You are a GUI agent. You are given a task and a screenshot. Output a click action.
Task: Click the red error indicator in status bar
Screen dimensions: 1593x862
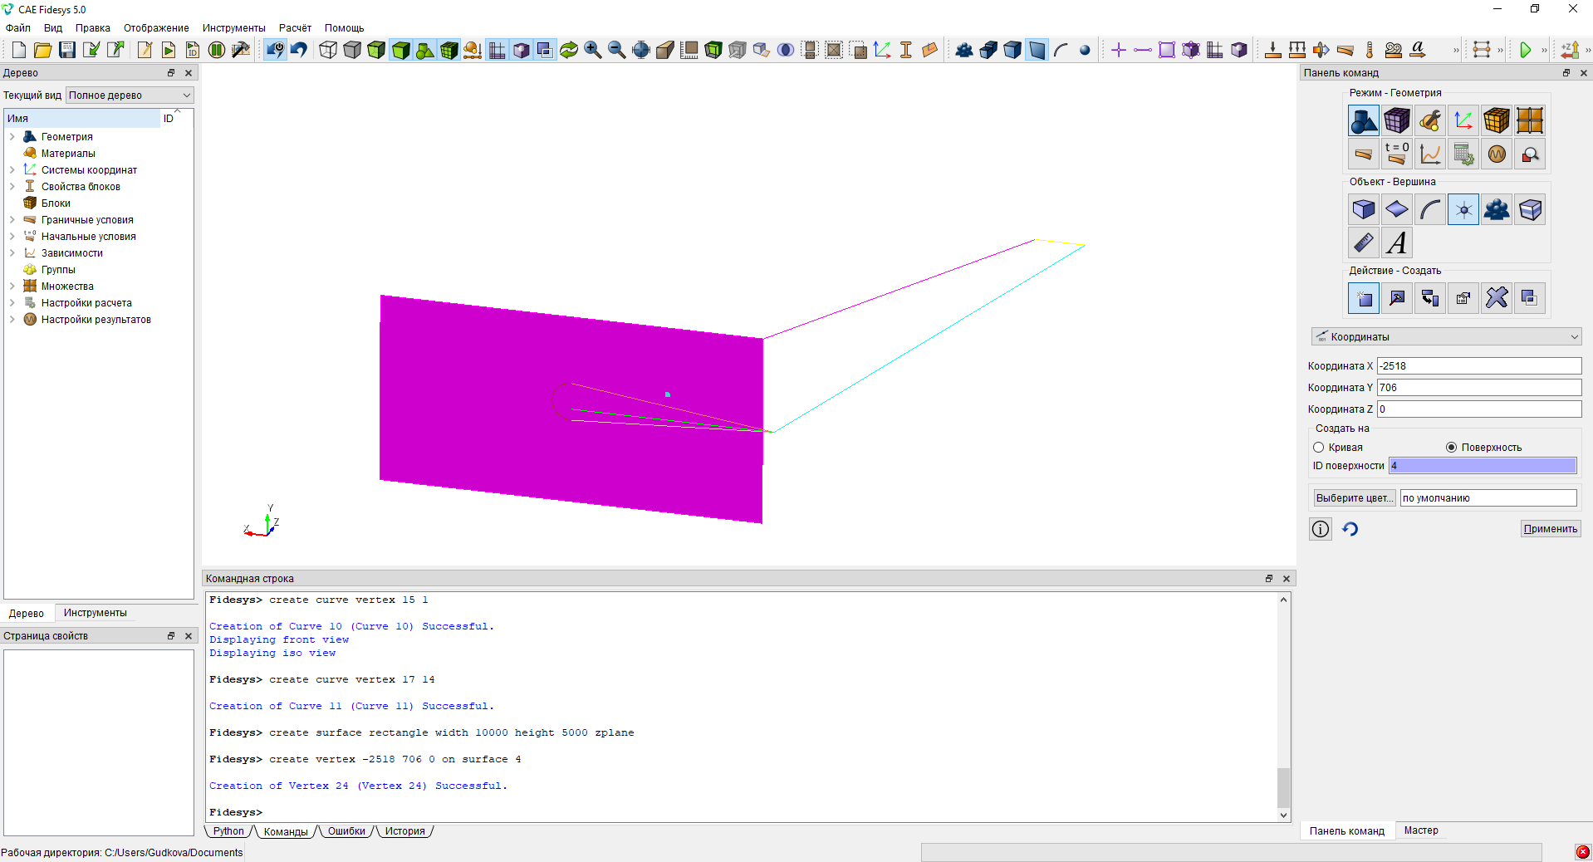tap(1583, 852)
